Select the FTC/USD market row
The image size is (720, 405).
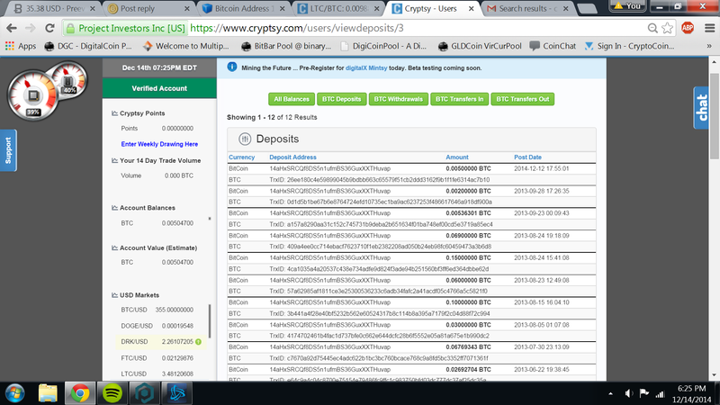[157, 358]
